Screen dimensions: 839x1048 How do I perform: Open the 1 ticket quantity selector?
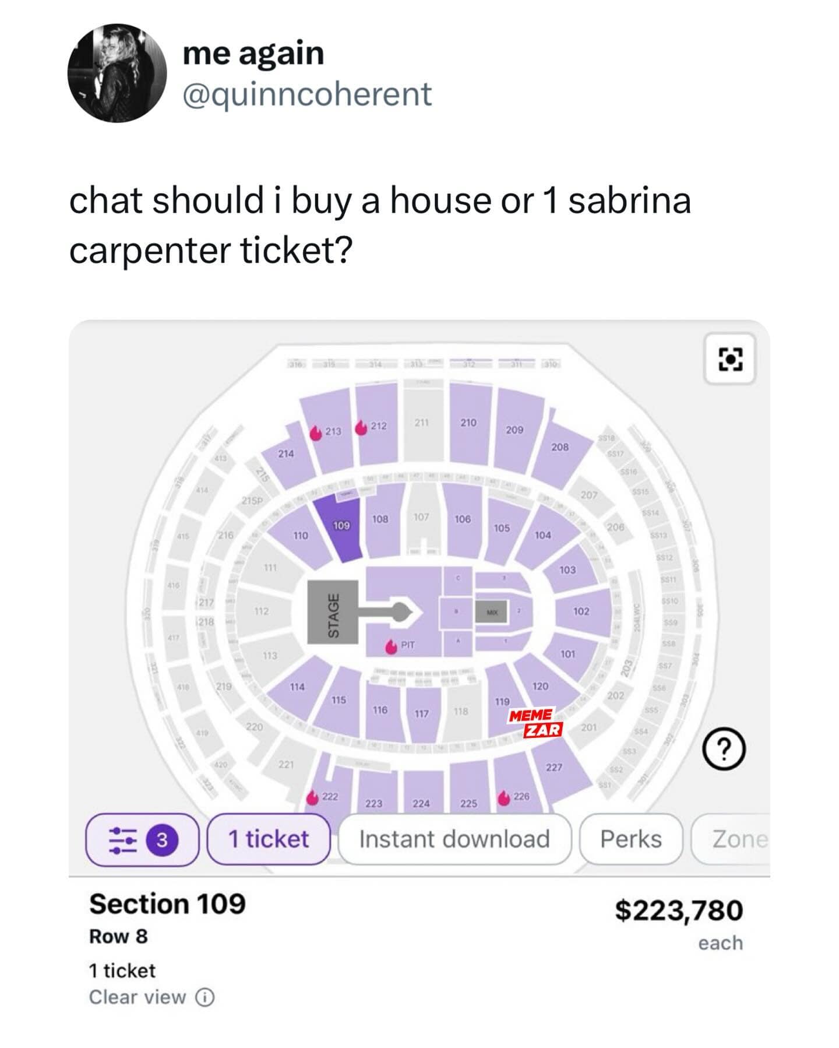click(x=269, y=839)
